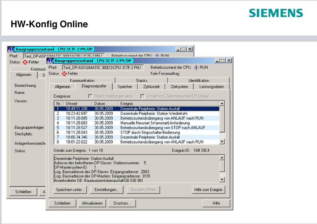This screenshot has width=317, height=224.
Task: Click the 'DP-Mastersystem-ID: 1' detail line
Action: (x=75, y=168)
